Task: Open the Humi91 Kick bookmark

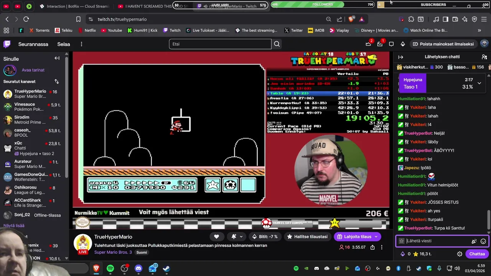Action: click(x=142, y=30)
